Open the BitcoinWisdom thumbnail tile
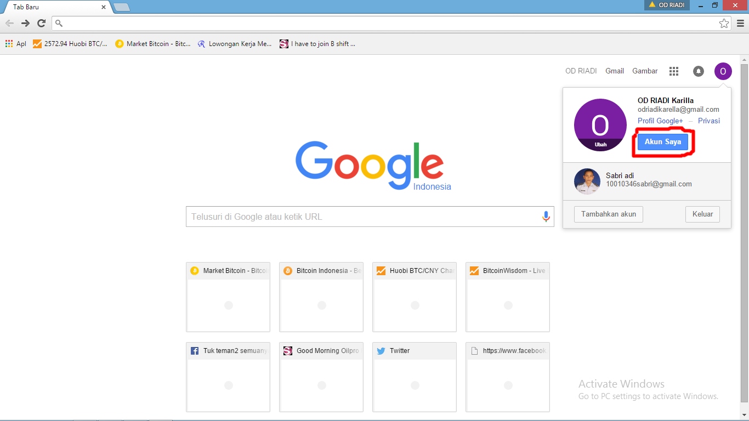Viewport: 749px width, 421px height. [x=508, y=297]
